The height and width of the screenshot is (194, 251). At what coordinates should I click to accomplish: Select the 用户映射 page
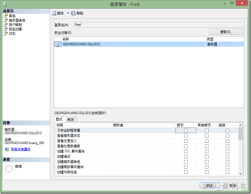[16, 25]
